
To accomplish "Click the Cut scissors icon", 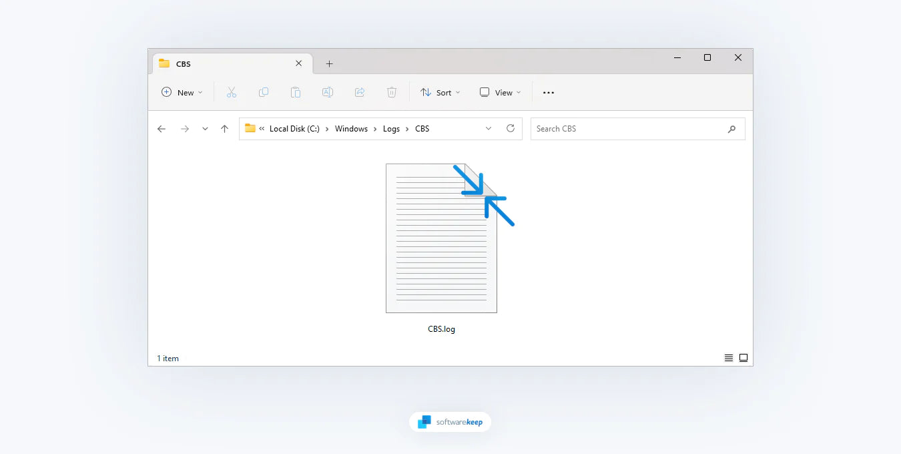I will (232, 93).
